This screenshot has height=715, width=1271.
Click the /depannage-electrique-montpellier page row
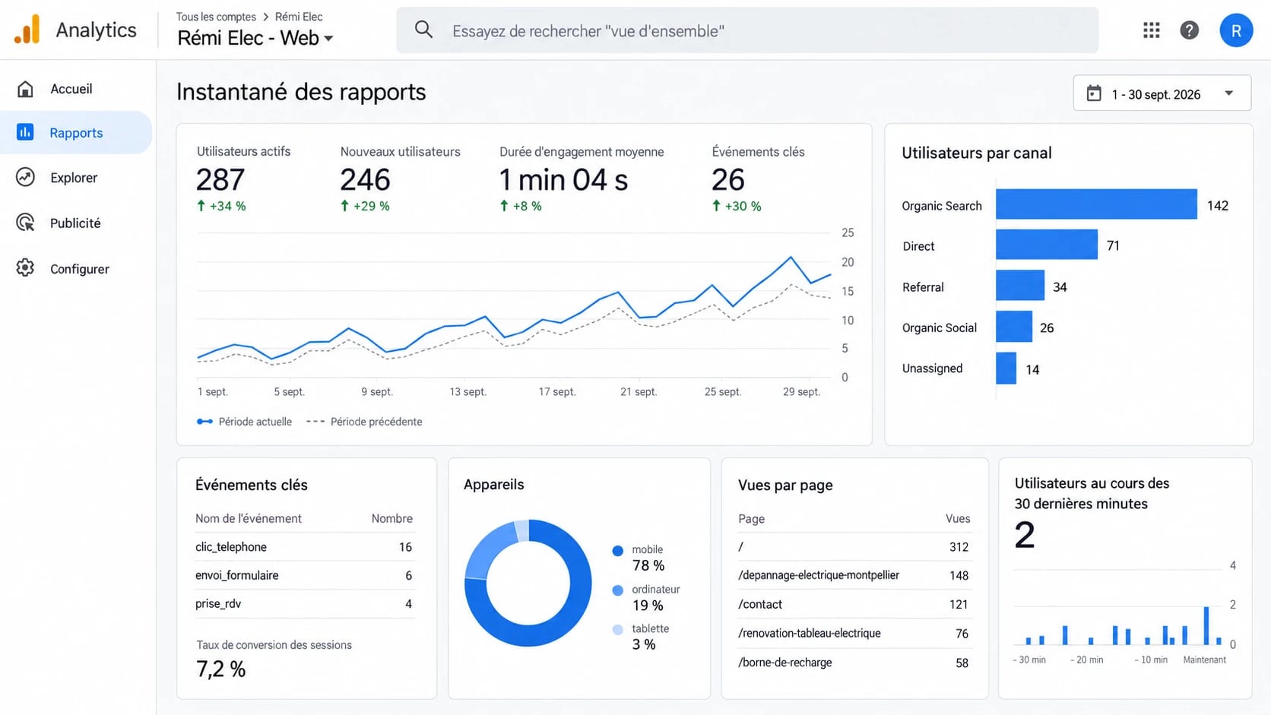[854, 576]
